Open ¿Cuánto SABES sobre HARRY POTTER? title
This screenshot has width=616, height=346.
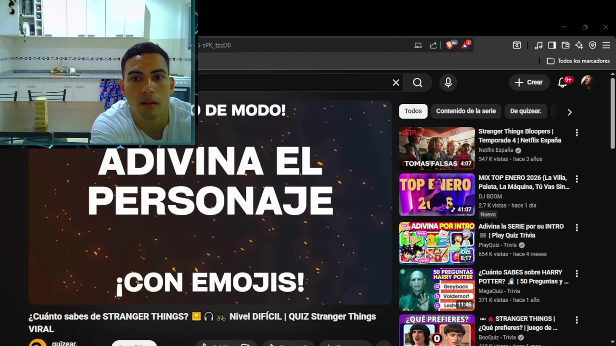pos(524,277)
